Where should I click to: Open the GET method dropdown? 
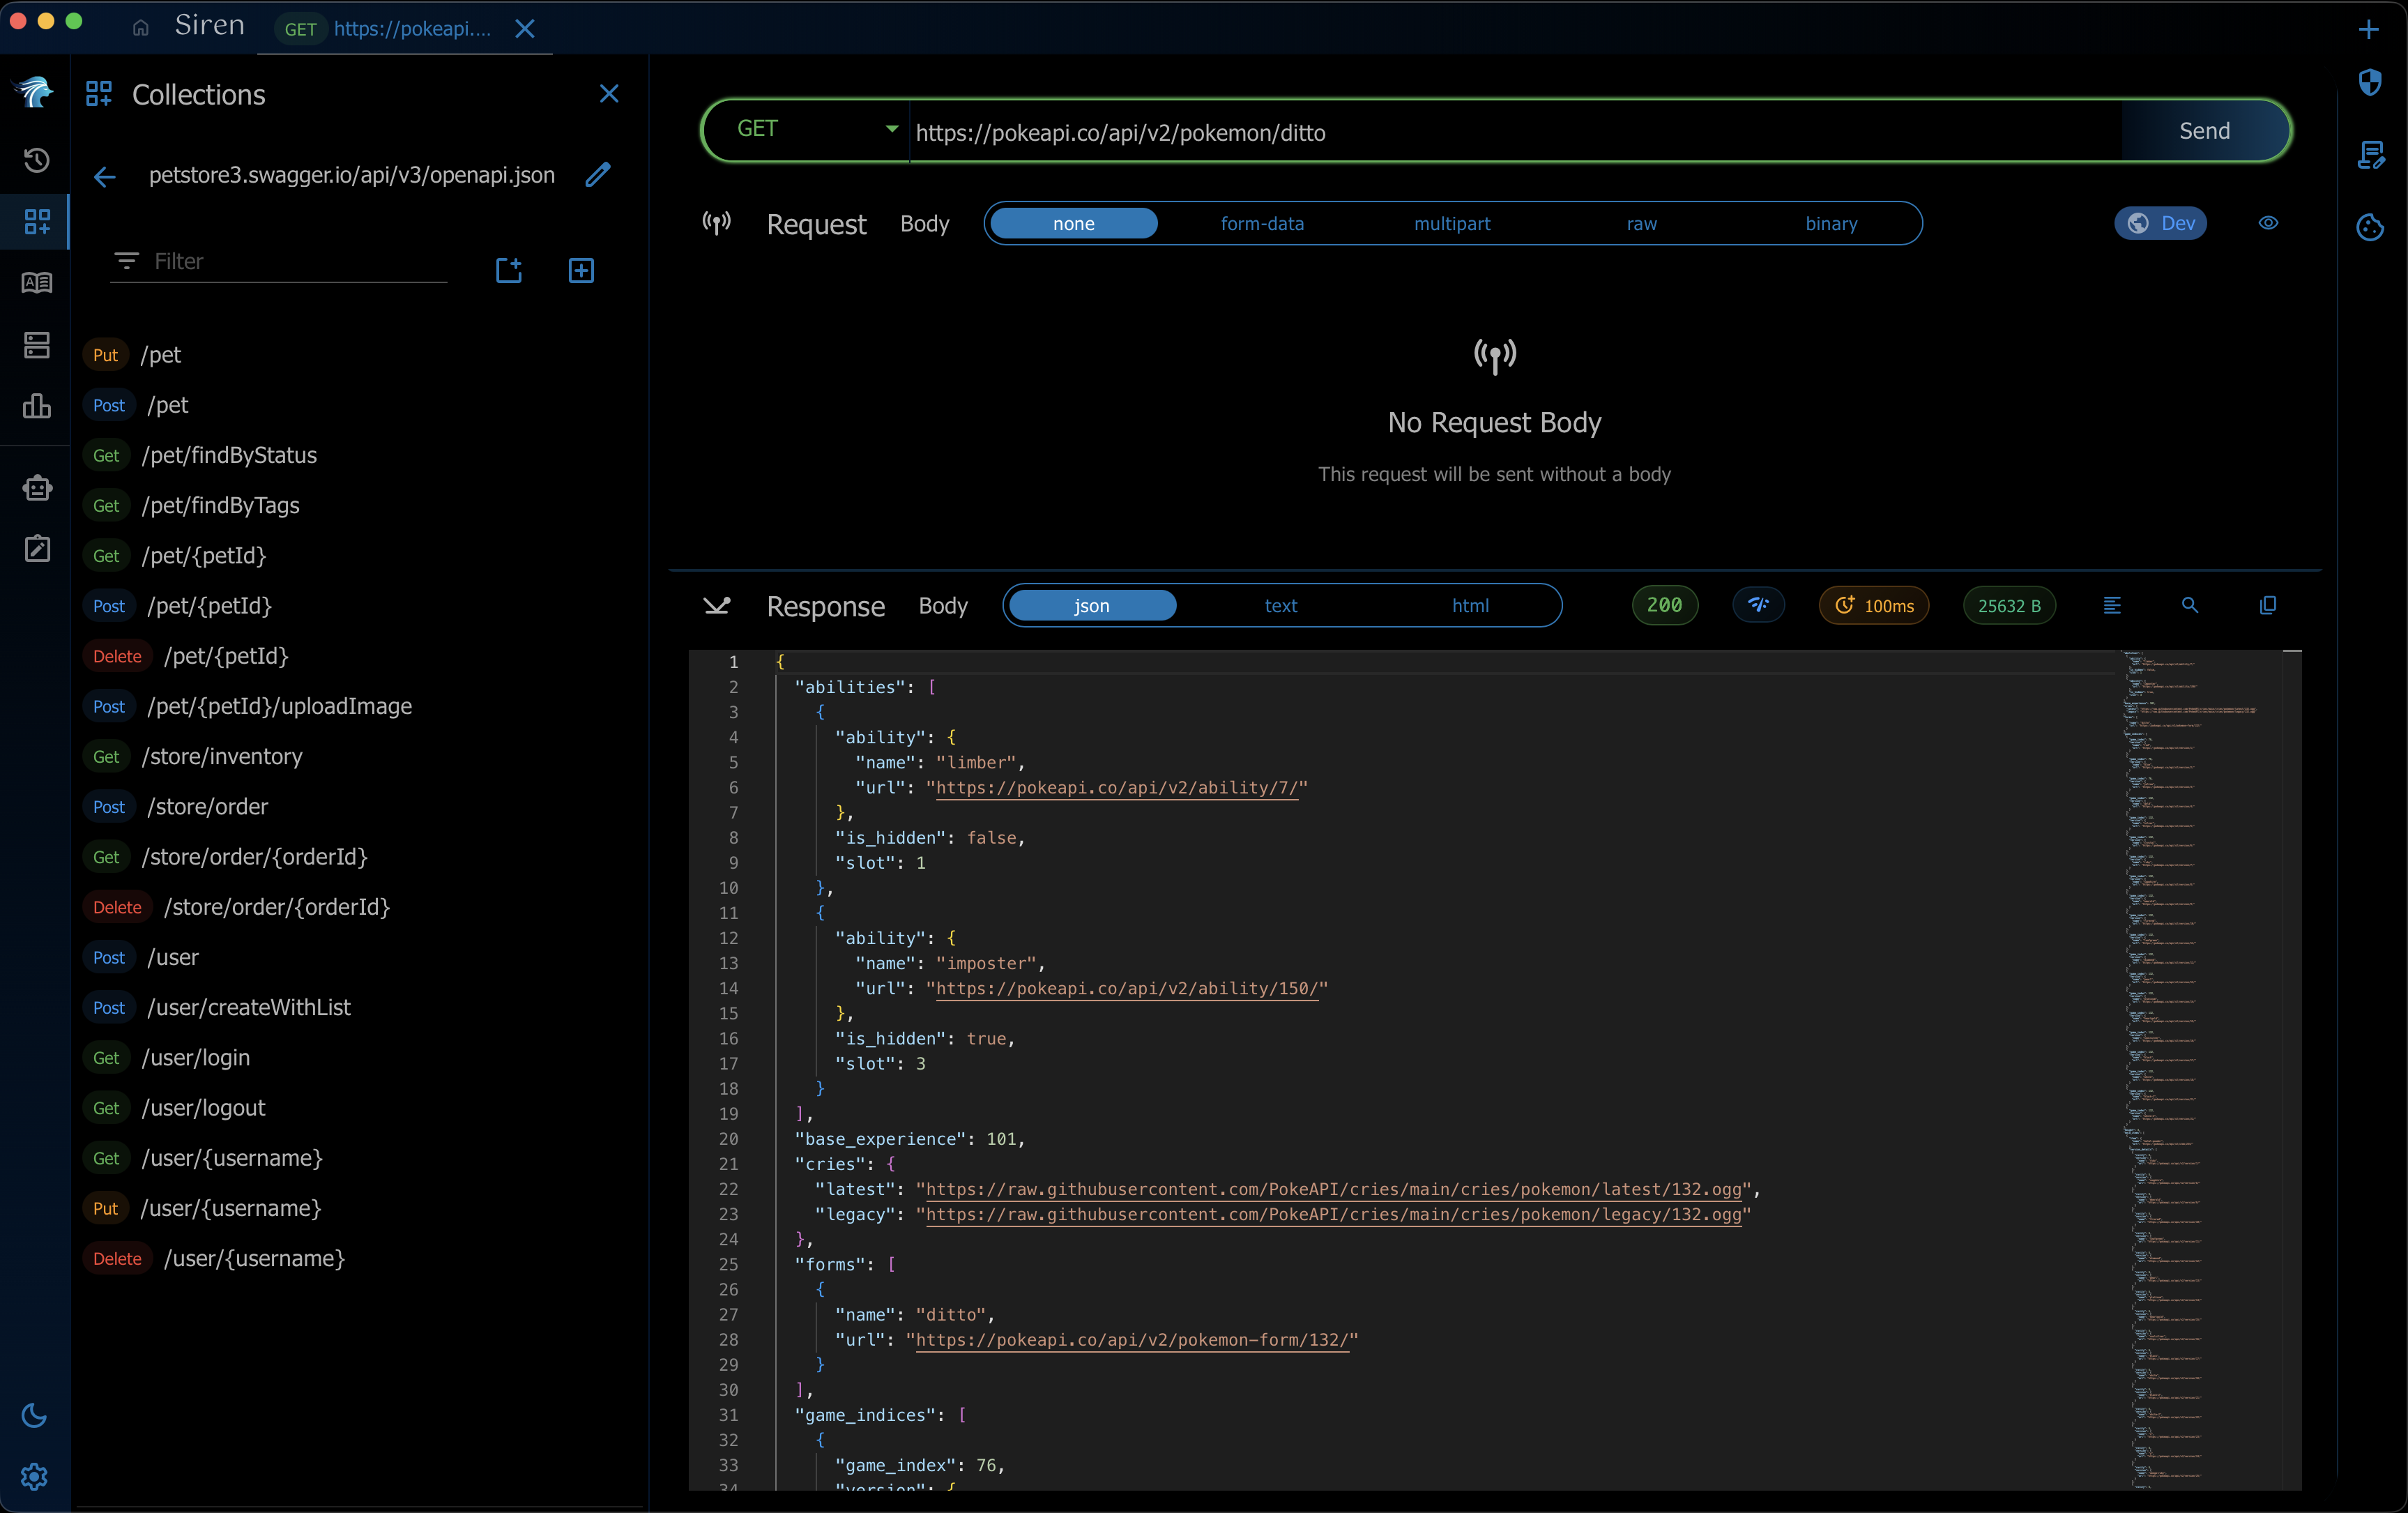(818, 129)
